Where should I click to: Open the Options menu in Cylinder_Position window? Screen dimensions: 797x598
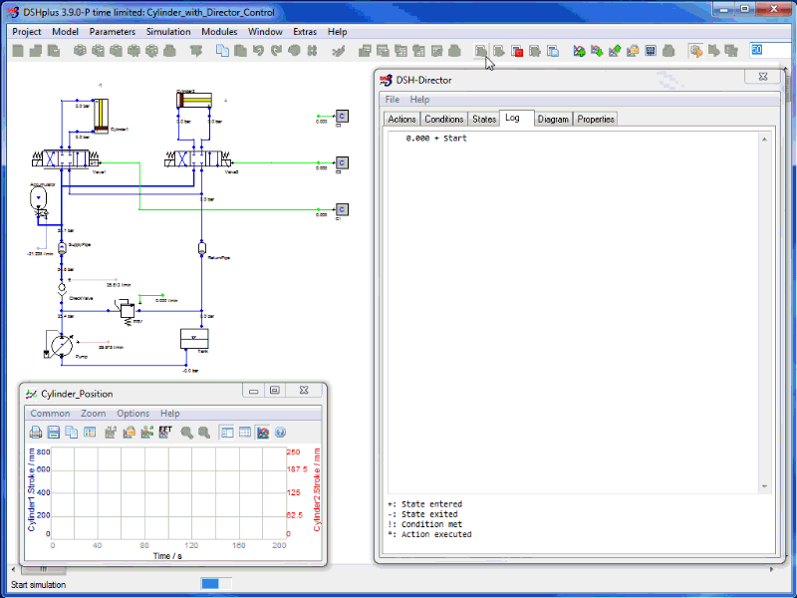point(133,414)
